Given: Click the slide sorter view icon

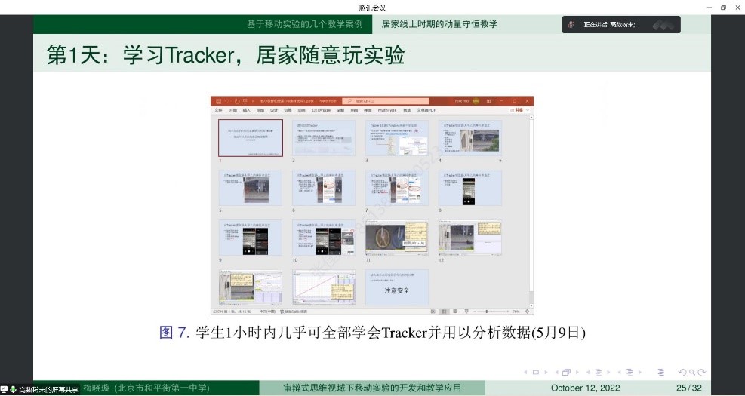Looking at the screenshot, I should 444,311.
